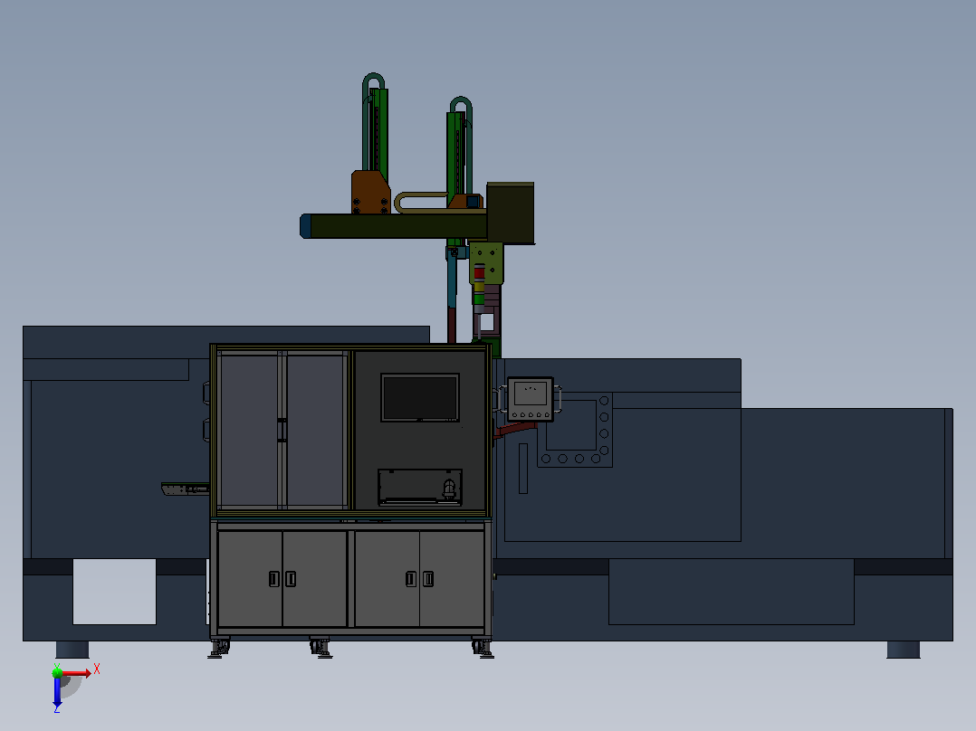Click the blue Z axis arrow of the triad
The image size is (976, 731).
tap(57, 692)
